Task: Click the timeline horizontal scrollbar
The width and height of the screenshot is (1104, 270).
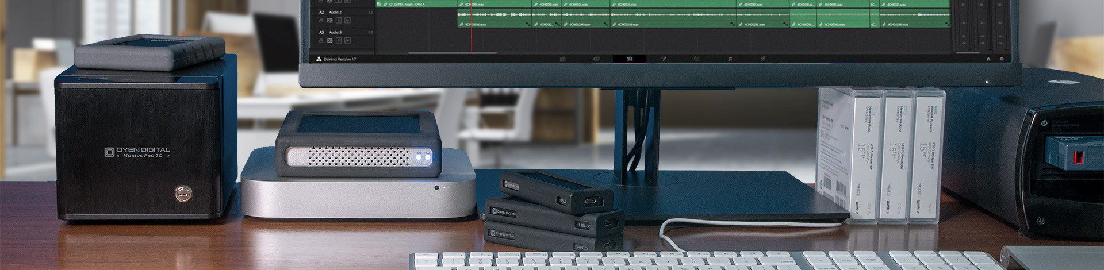Action: [453, 53]
